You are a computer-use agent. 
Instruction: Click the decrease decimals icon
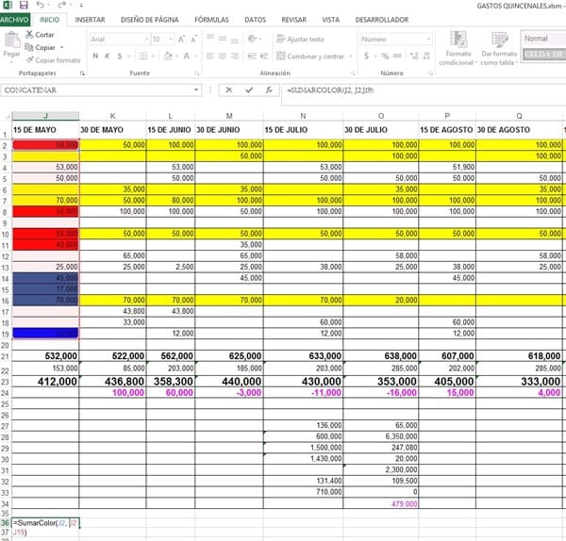[x=426, y=56]
